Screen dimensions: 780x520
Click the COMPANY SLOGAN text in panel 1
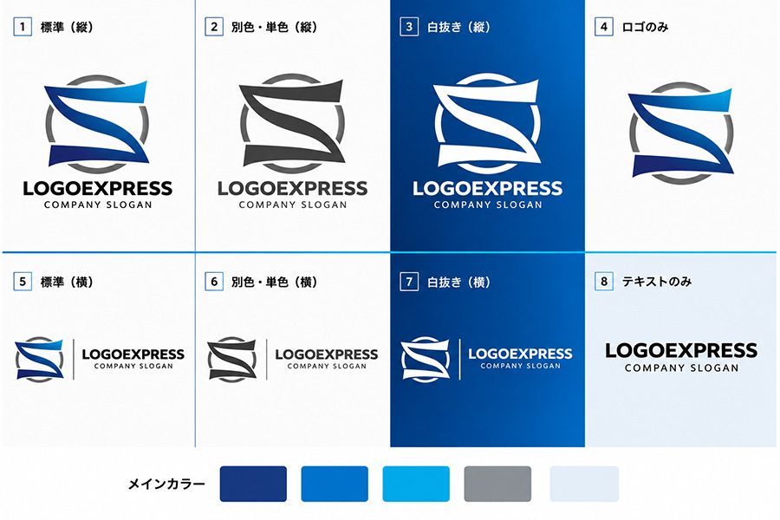coord(98,205)
